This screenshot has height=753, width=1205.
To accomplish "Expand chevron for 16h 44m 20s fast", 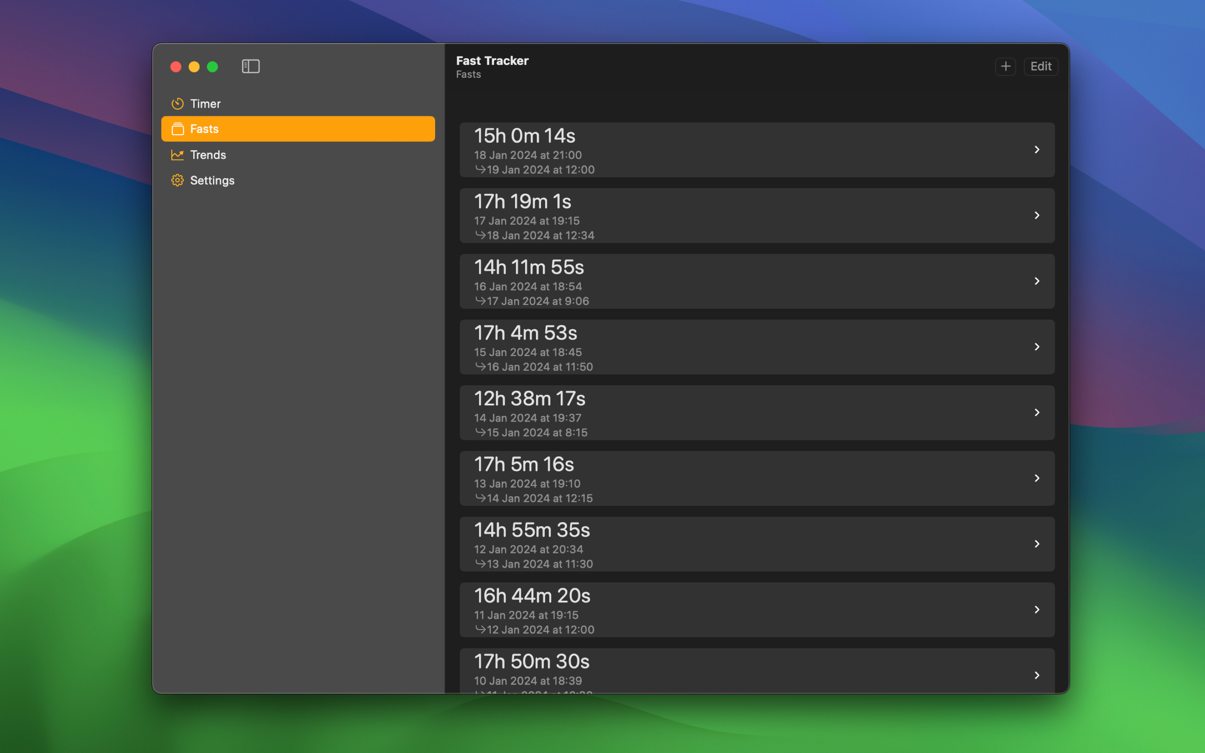I will tap(1037, 610).
